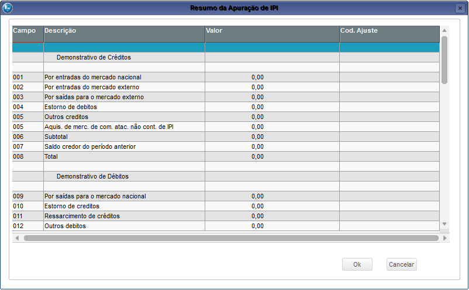The height and width of the screenshot is (290, 469).
Task: Select 'Demonstrativo de Débitos' row
Action: 226,176
